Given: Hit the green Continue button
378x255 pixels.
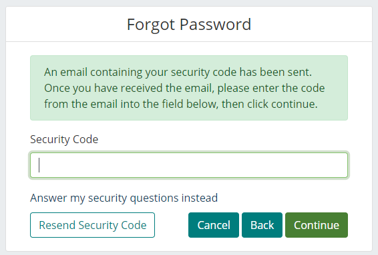Looking at the screenshot, I should coord(317,225).
